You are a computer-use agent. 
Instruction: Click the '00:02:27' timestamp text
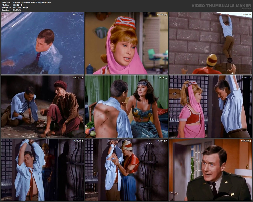78,14
